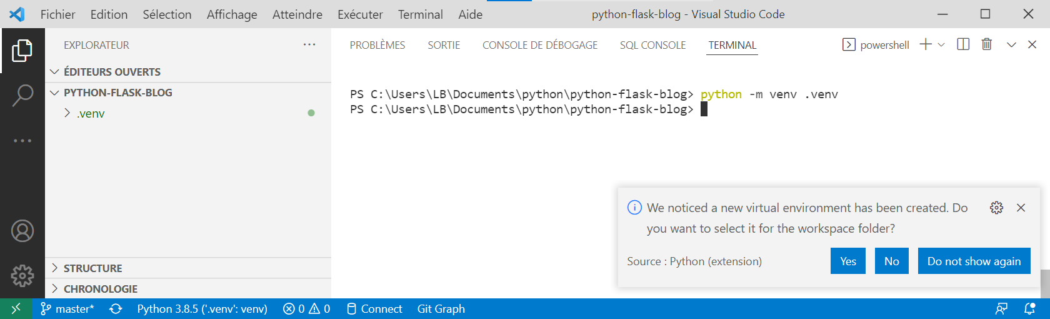
Task: Click Yes to select virtual environment
Action: (x=847, y=261)
